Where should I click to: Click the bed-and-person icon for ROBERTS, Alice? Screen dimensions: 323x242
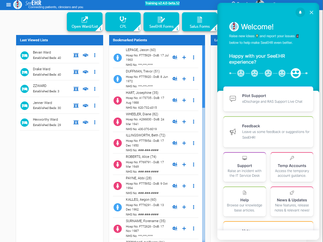click(175, 164)
